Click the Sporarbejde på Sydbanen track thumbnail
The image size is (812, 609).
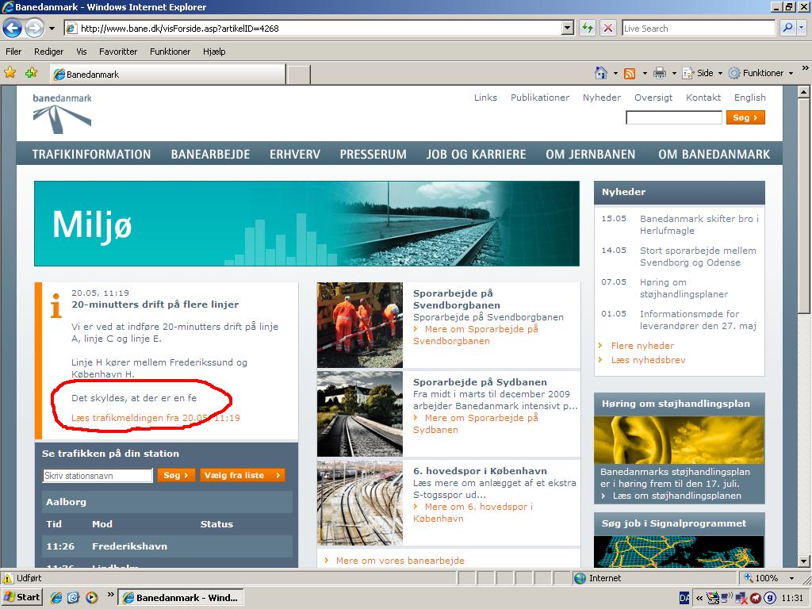coord(360,414)
